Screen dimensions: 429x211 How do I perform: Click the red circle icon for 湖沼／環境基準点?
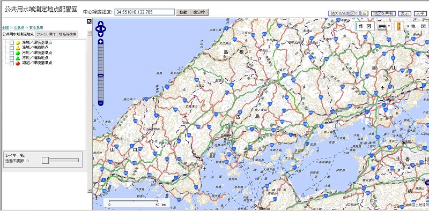point(18,63)
